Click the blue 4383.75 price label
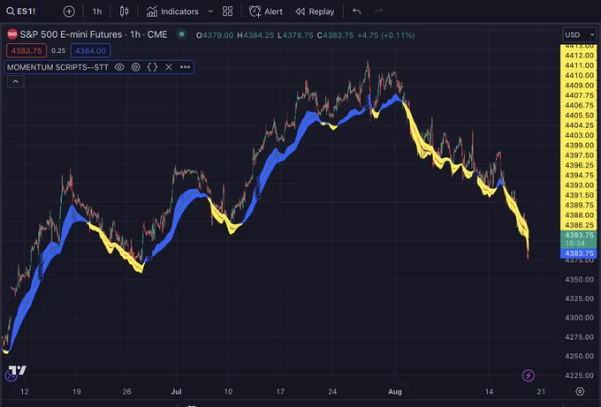Screen dimensions: 601x407 tap(578, 253)
